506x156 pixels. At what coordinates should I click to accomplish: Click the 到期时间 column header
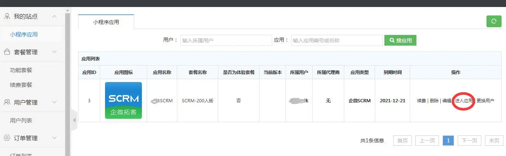tap(392, 72)
